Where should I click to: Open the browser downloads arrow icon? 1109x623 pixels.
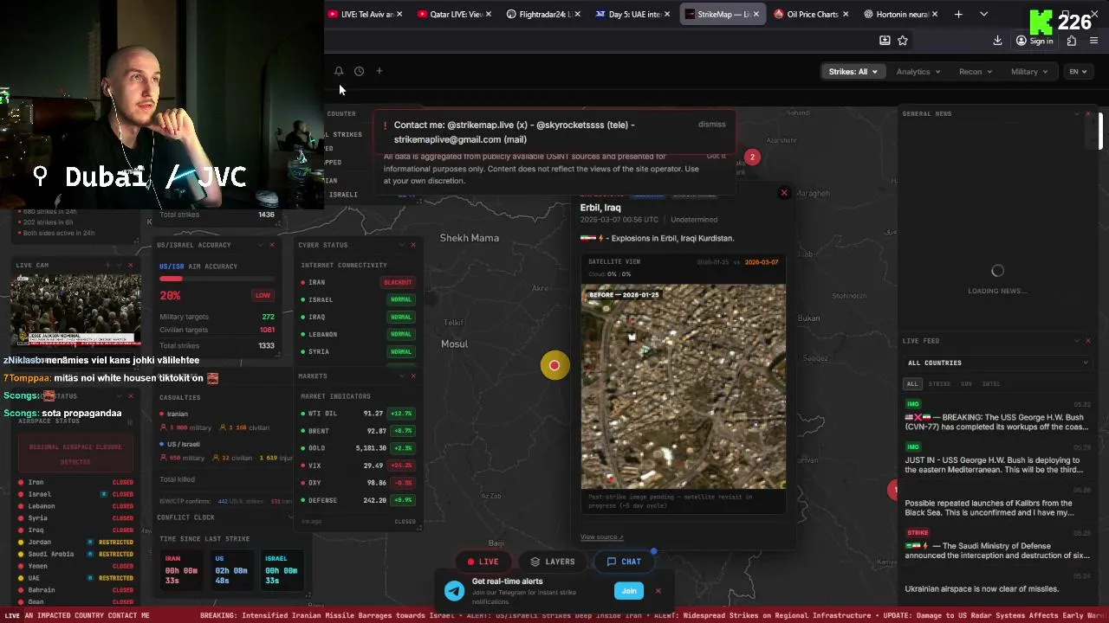tap(997, 41)
